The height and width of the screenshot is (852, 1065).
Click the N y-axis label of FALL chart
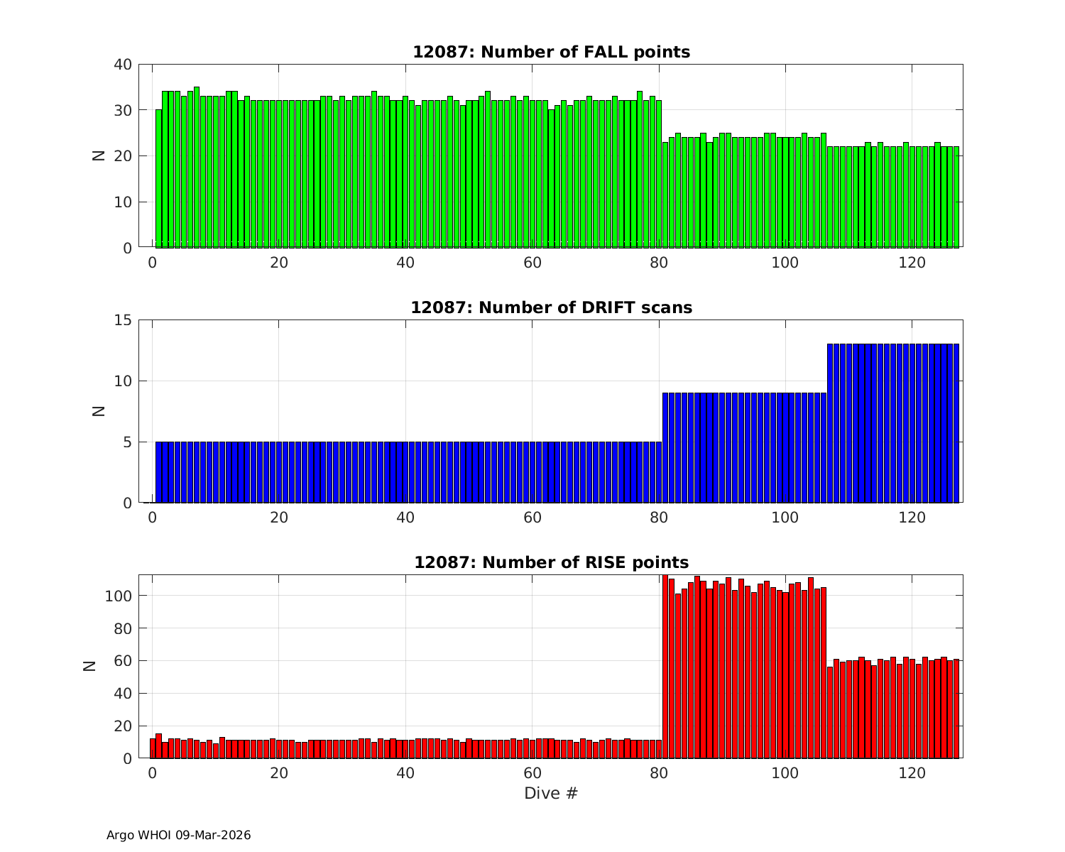[99, 155]
